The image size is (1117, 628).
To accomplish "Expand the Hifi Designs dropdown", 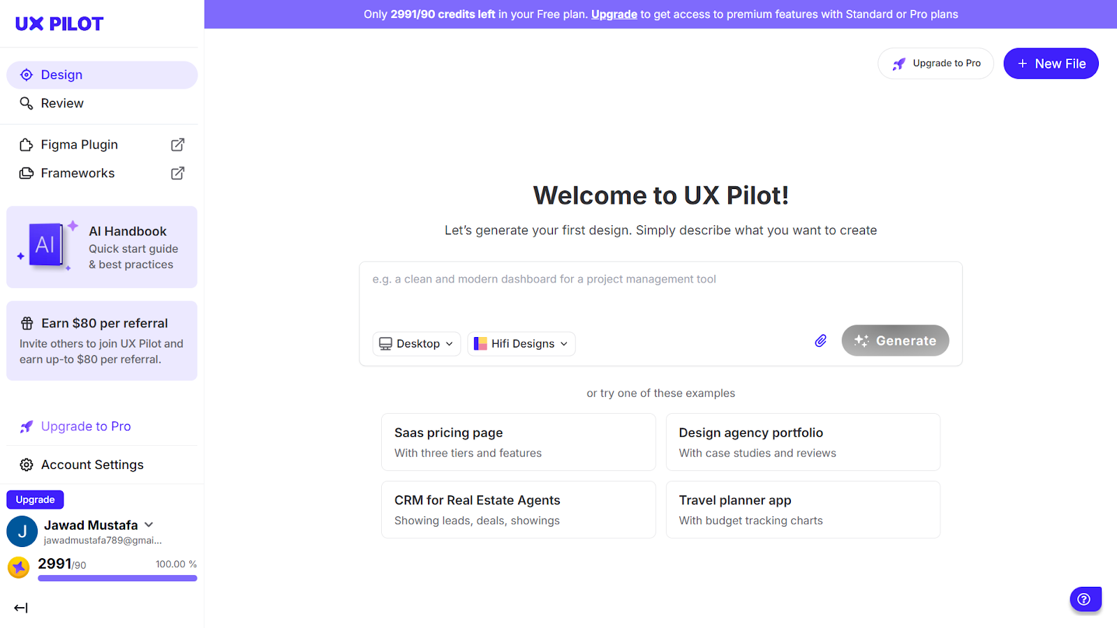I will pos(521,343).
